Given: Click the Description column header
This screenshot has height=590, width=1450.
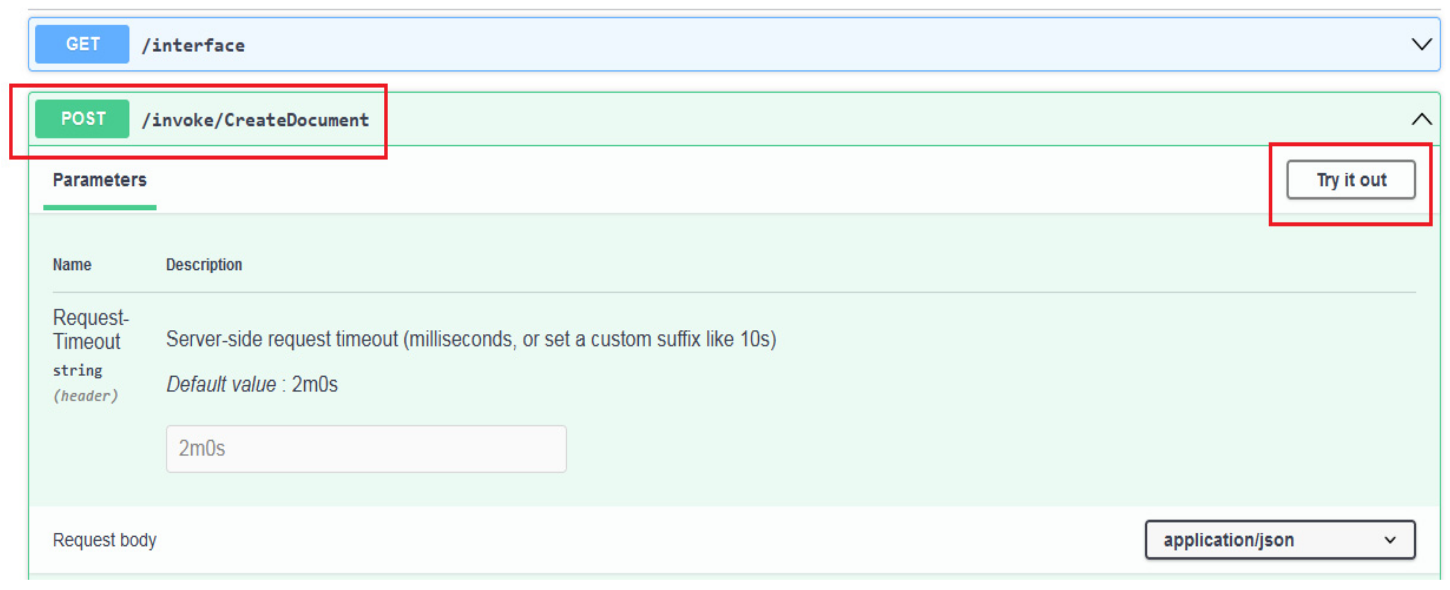Looking at the screenshot, I should [x=204, y=264].
